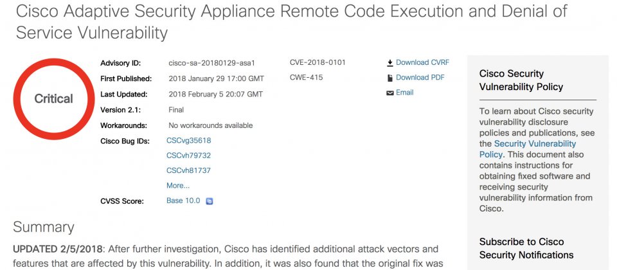
Task: Click the Base 10.0 CVSS score link
Action: [183, 201]
